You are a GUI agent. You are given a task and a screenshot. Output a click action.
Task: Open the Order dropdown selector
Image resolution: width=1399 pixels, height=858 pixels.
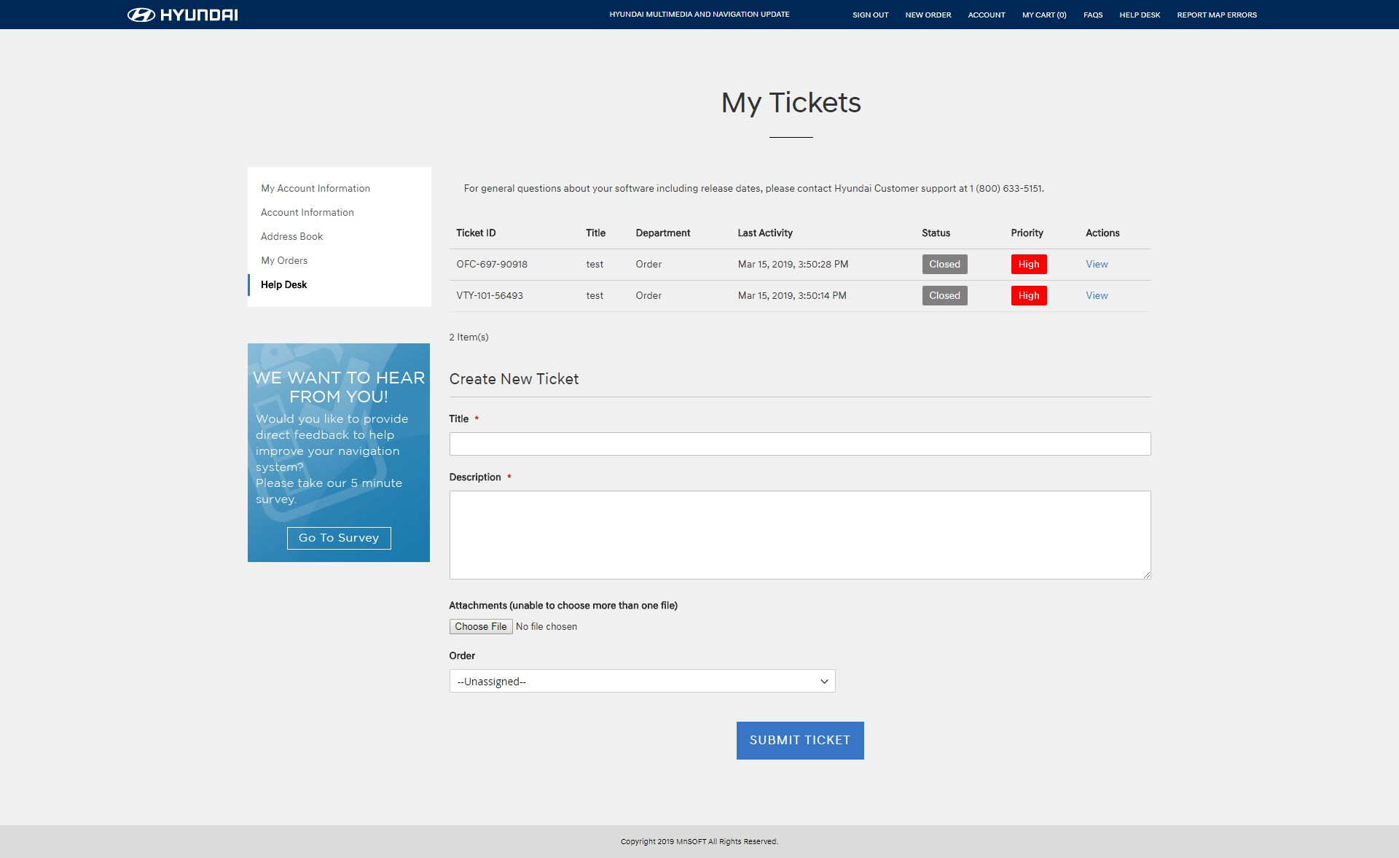[642, 681]
